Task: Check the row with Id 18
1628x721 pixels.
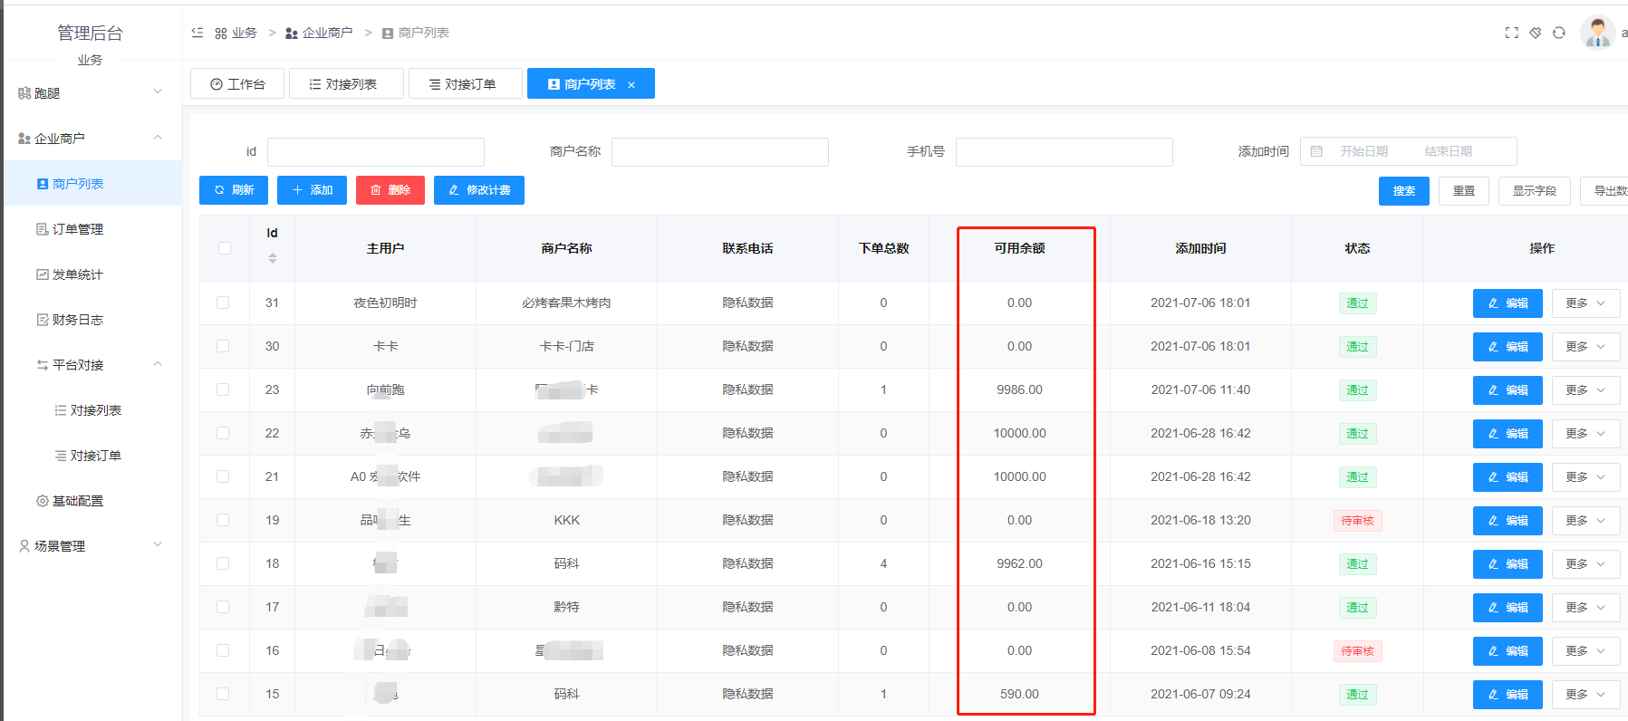Action: (x=223, y=563)
